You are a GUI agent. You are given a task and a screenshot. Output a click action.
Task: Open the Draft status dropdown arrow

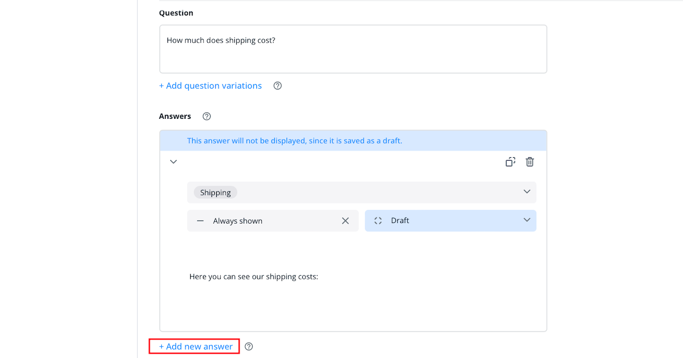(x=526, y=220)
